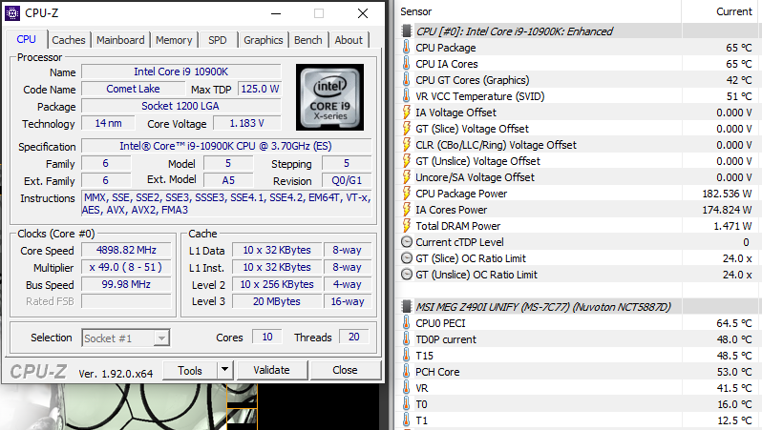The height and width of the screenshot is (430, 762).
Task: Click the CPU Package thermometer icon
Action: (x=406, y=48)
